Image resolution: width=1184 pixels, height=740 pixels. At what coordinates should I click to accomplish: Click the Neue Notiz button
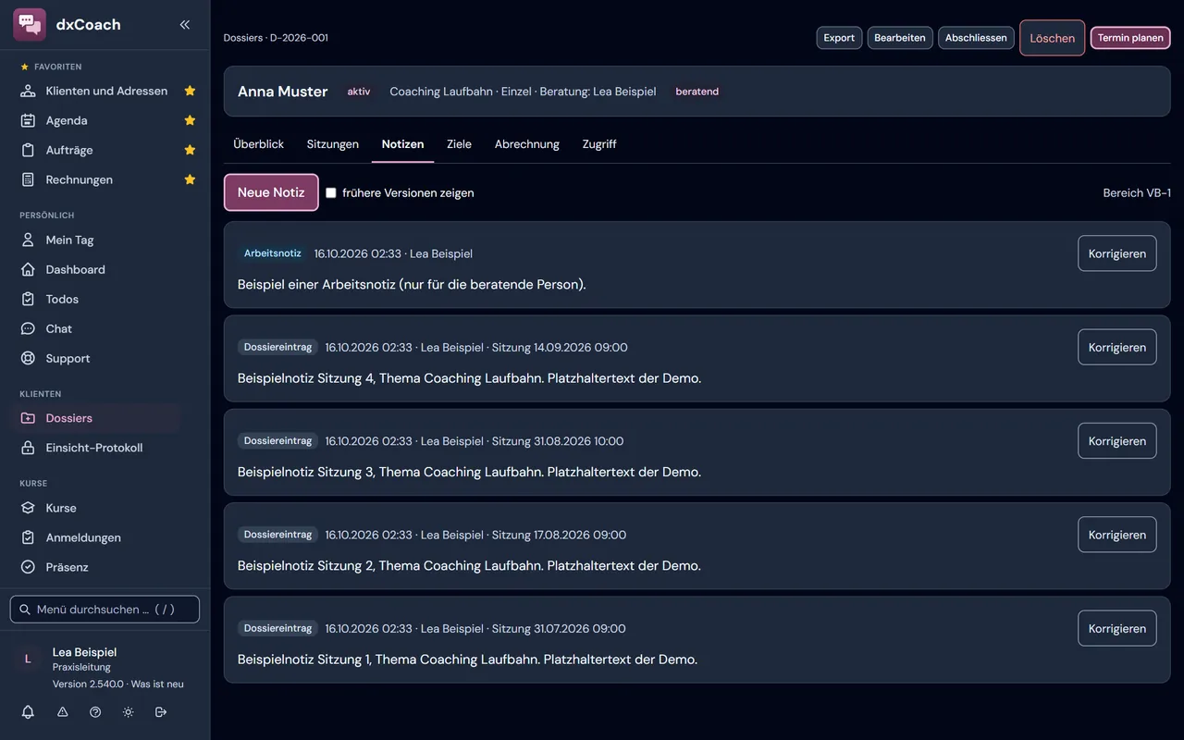tap(271, 192)
